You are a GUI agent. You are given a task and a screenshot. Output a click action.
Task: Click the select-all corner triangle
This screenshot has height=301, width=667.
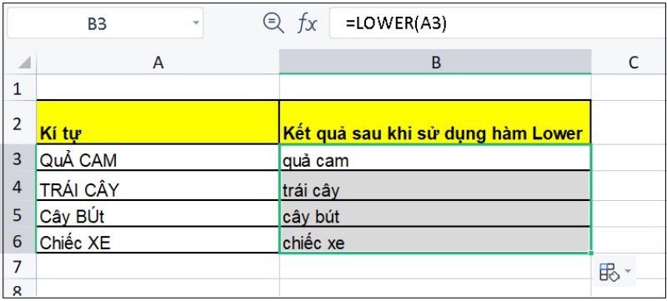pyautogui.click(x=24, y=63)
